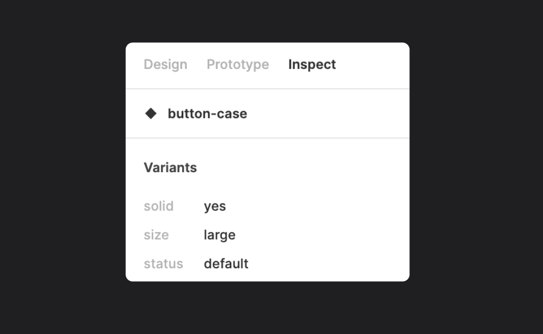Select the size value "large"
This screenshot has height=334, width=543.
click(x=220, y=235)
